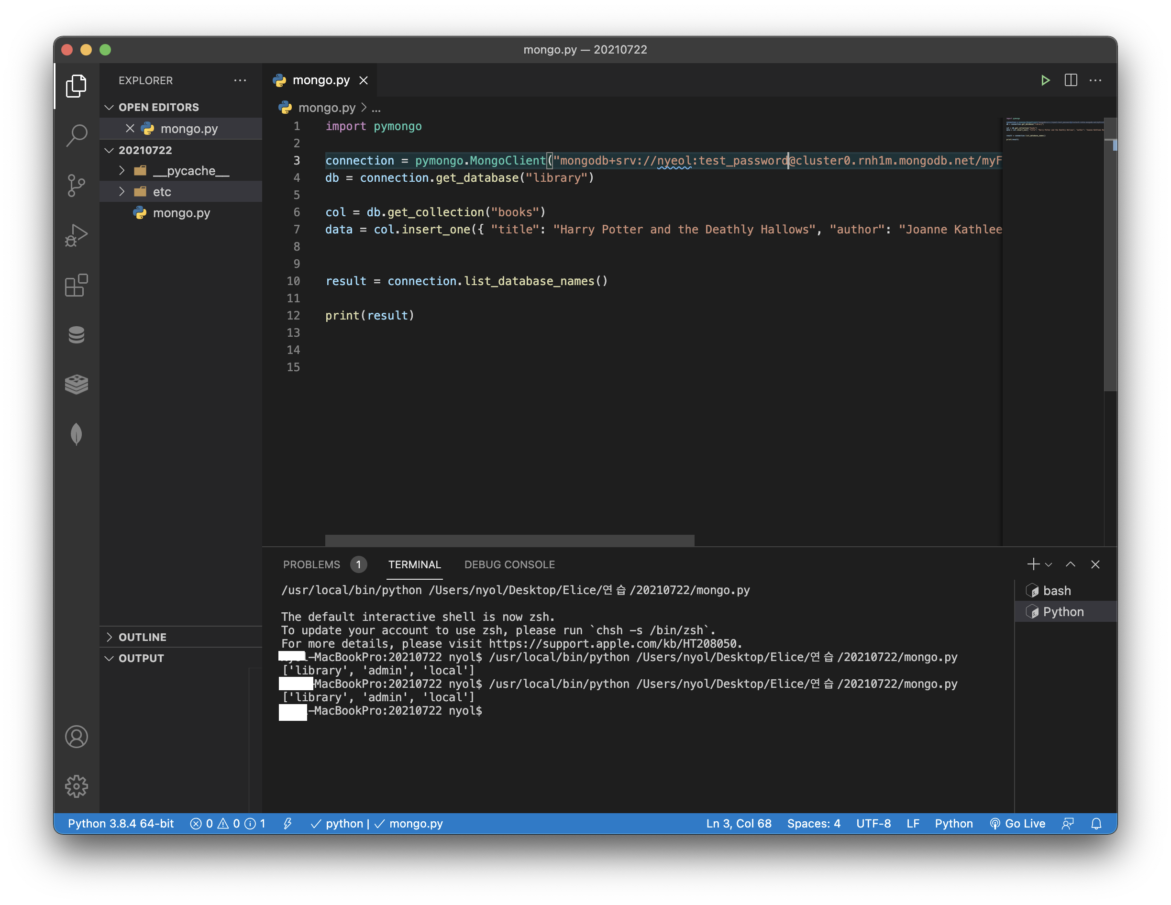Maximize the terminal panel size

(1070, 564)
